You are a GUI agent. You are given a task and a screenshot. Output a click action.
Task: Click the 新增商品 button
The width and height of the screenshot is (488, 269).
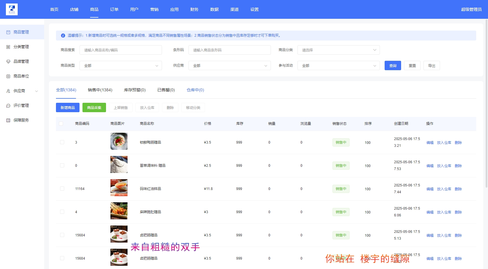(68, 107)
